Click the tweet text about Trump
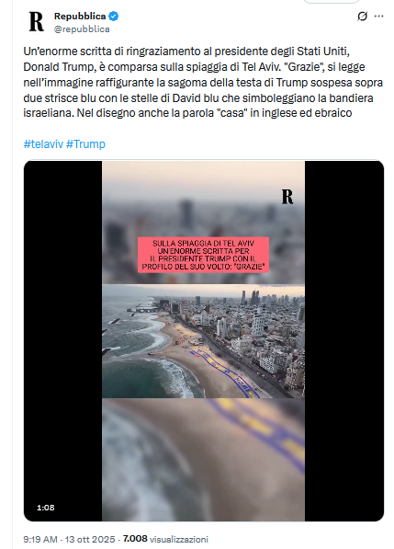The height and width of the screenshot is (549, 394). (203, 82)
